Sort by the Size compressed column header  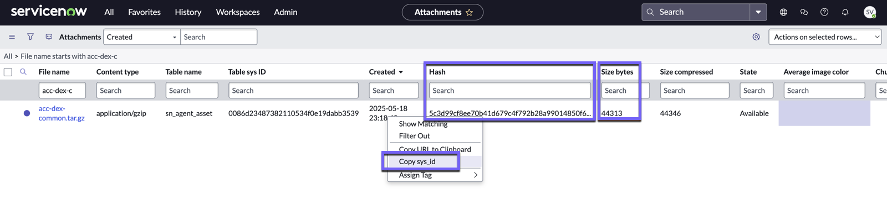point(686,72)
